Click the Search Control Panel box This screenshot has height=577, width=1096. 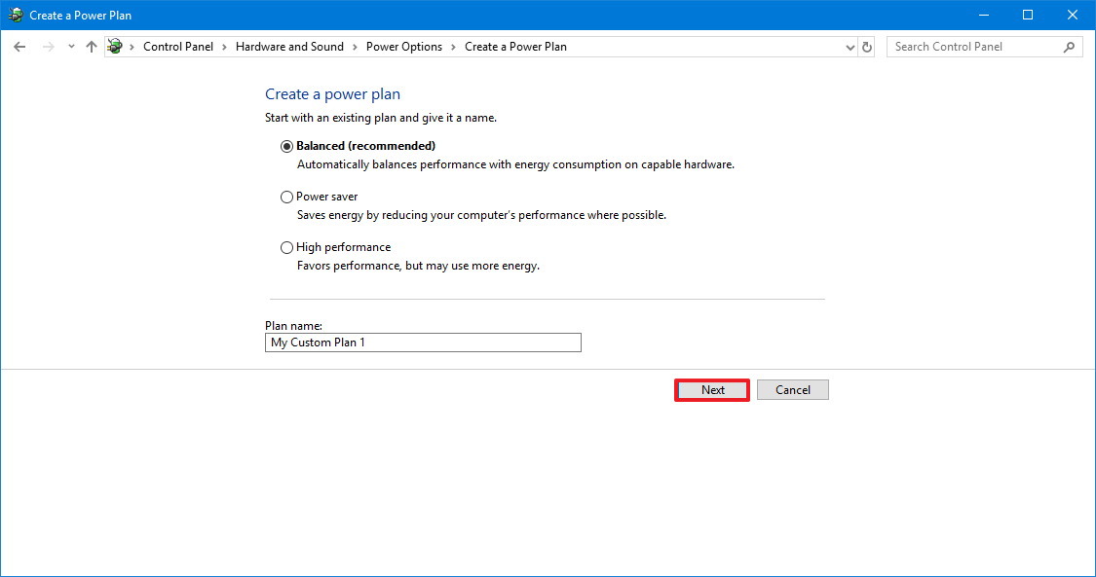(x=974, y=46)
